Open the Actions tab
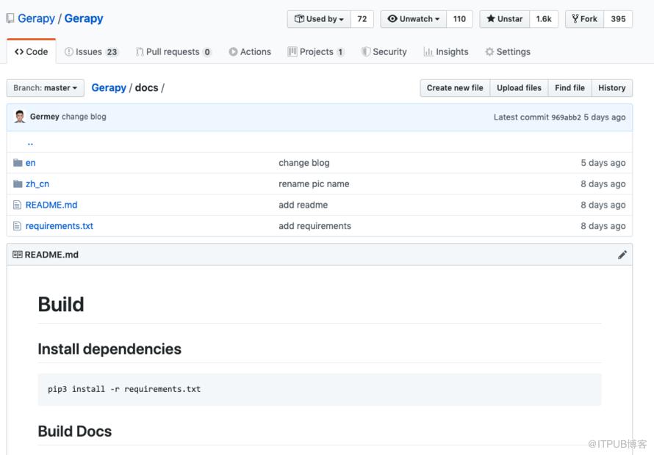Viewport: 654px width, 455px height. 250,51
